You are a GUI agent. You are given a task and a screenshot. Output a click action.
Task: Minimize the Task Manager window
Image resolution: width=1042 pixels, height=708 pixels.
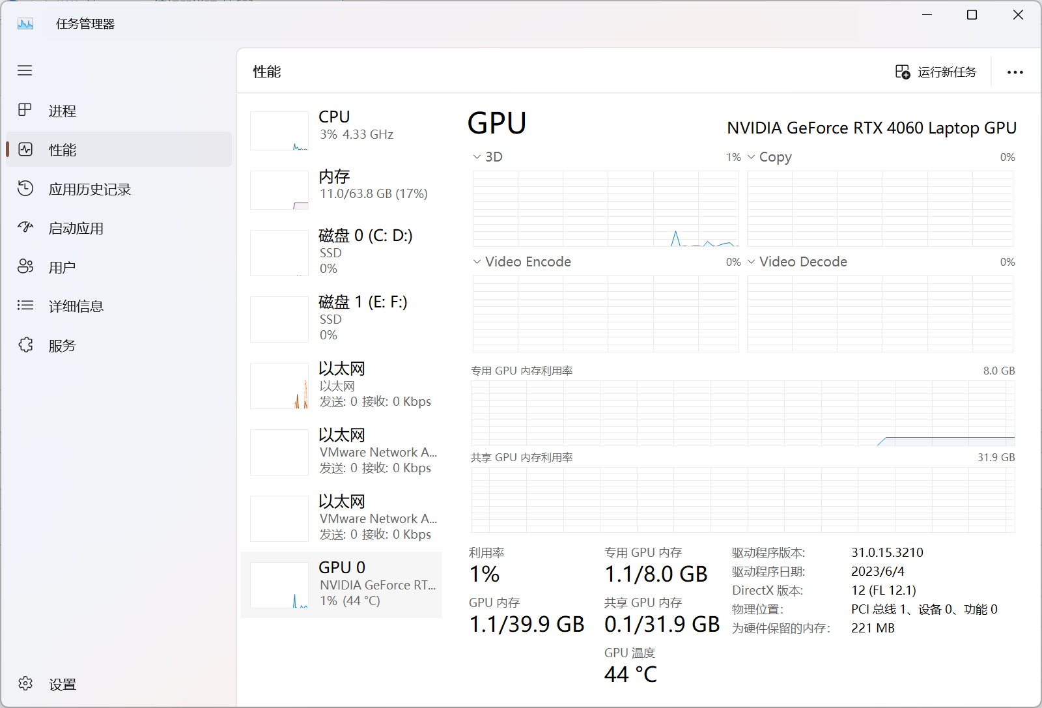927,14
